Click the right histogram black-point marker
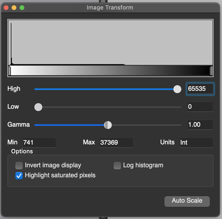 click(211, 70)
